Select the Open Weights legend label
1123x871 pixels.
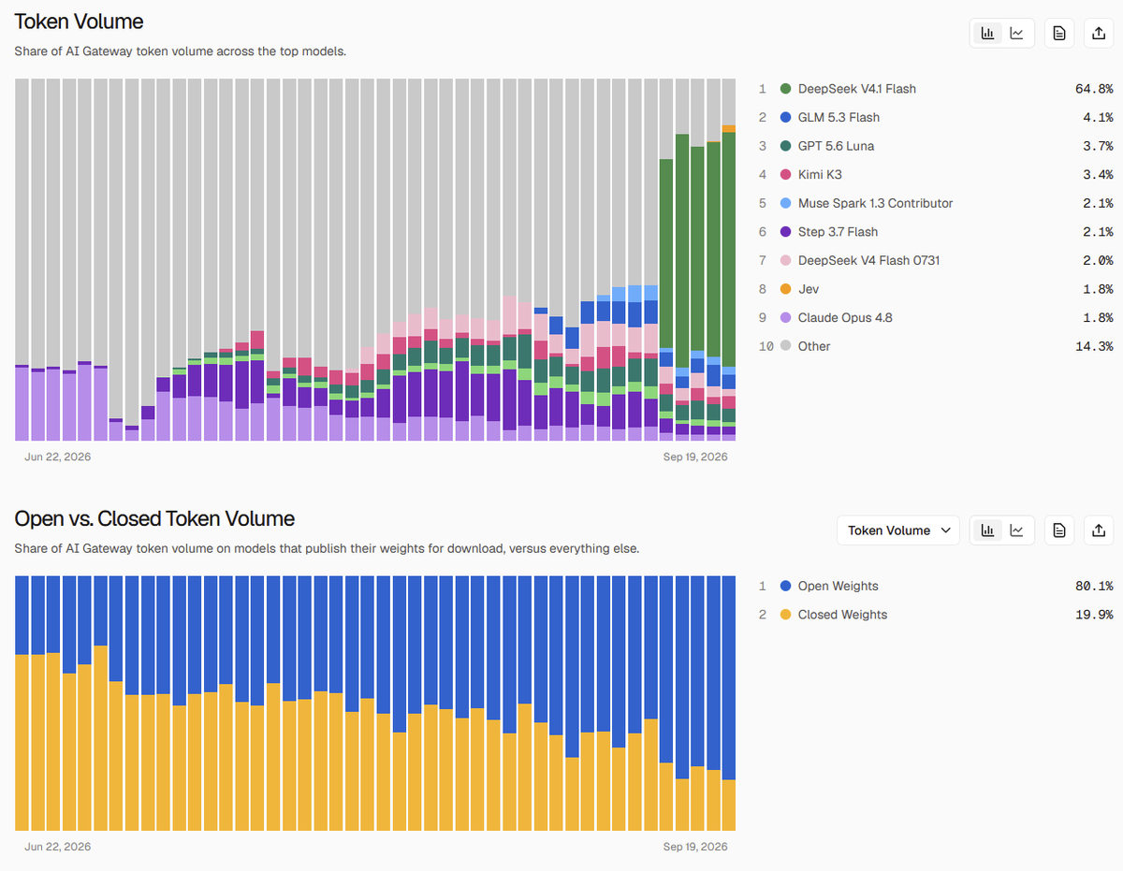click(839, 586)
